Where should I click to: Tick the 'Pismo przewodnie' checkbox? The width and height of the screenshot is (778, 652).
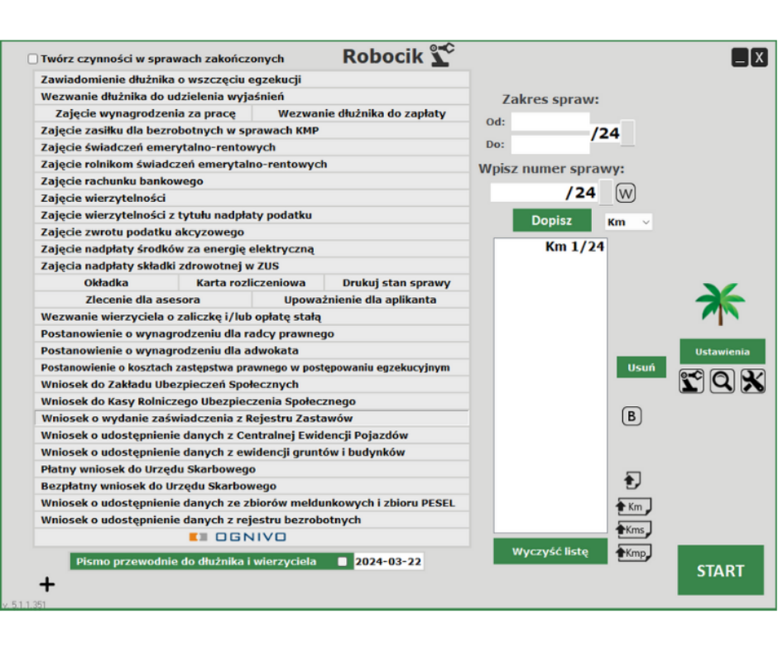click(x=343, y=562)
